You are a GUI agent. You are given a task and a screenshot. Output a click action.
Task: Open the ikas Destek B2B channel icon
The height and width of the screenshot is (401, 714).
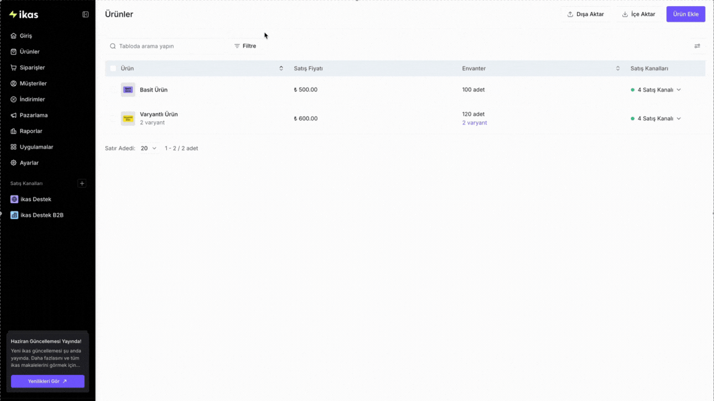14,215
